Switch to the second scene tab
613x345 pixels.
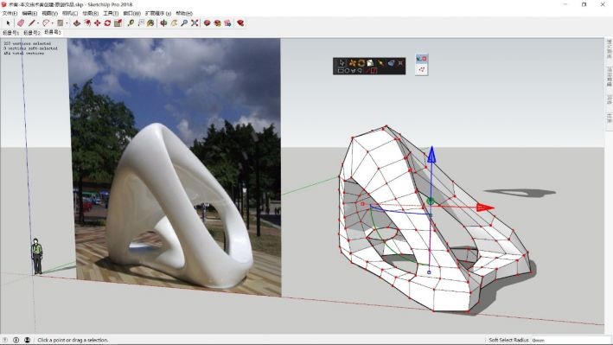point(32,33)
